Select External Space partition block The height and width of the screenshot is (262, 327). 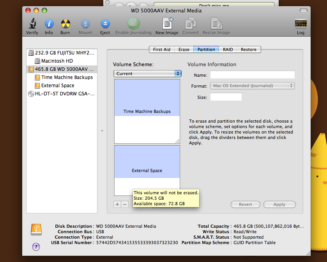pos(147,171)
